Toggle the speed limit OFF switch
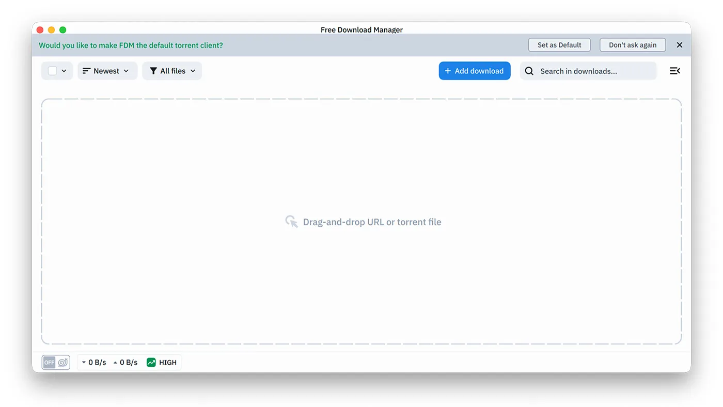 click(x=49, y=362)
